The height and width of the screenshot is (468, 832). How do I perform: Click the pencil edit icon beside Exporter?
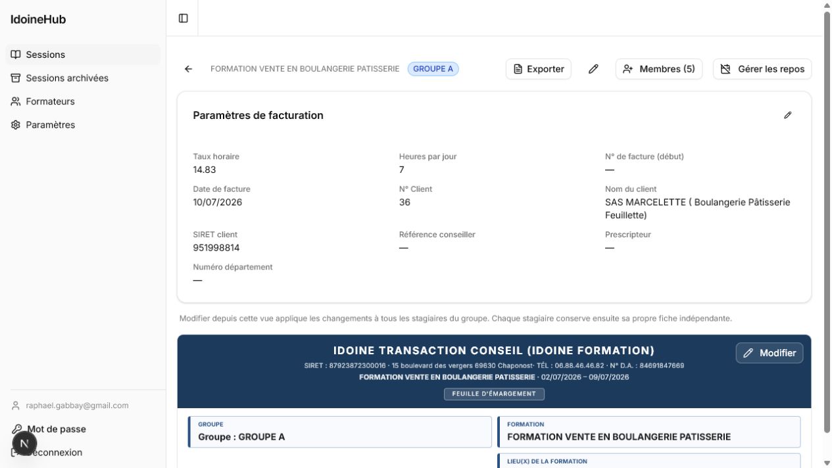(x=593, y=69)
